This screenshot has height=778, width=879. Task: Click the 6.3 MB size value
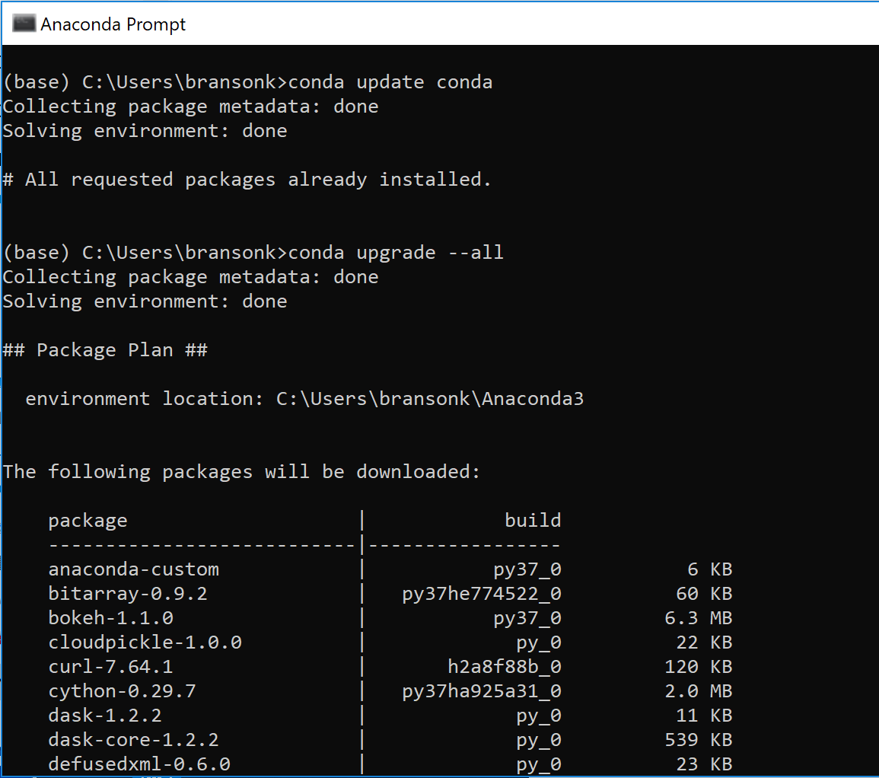699,618
